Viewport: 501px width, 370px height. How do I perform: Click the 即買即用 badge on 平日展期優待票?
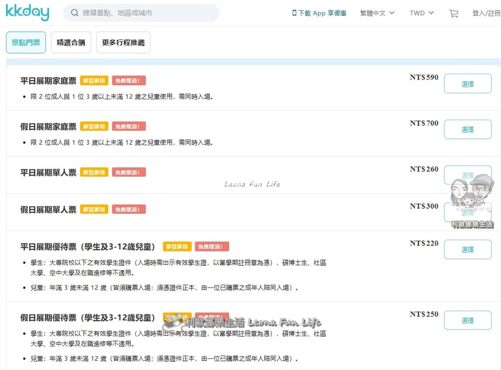pos(177,247)
